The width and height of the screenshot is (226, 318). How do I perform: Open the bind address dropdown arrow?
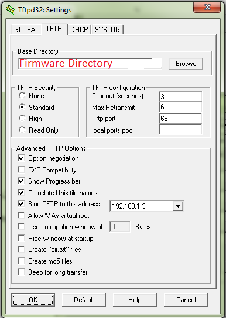(x=178, y=206)
